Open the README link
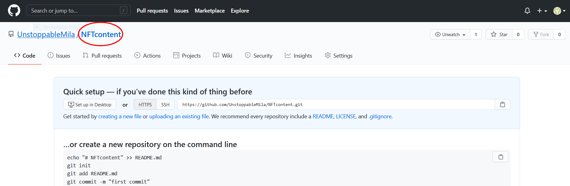Screen dimensions: 570x186 [x=323, y=116]
